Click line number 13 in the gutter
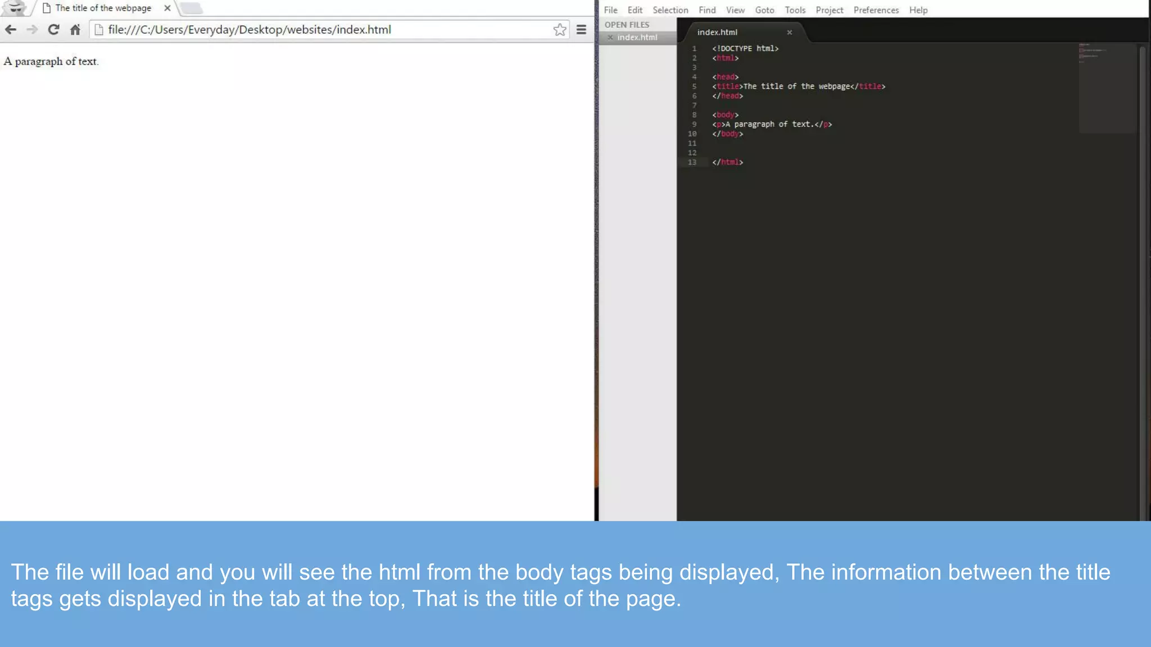The image size is (1151, 647). click(x=692, y=162)
